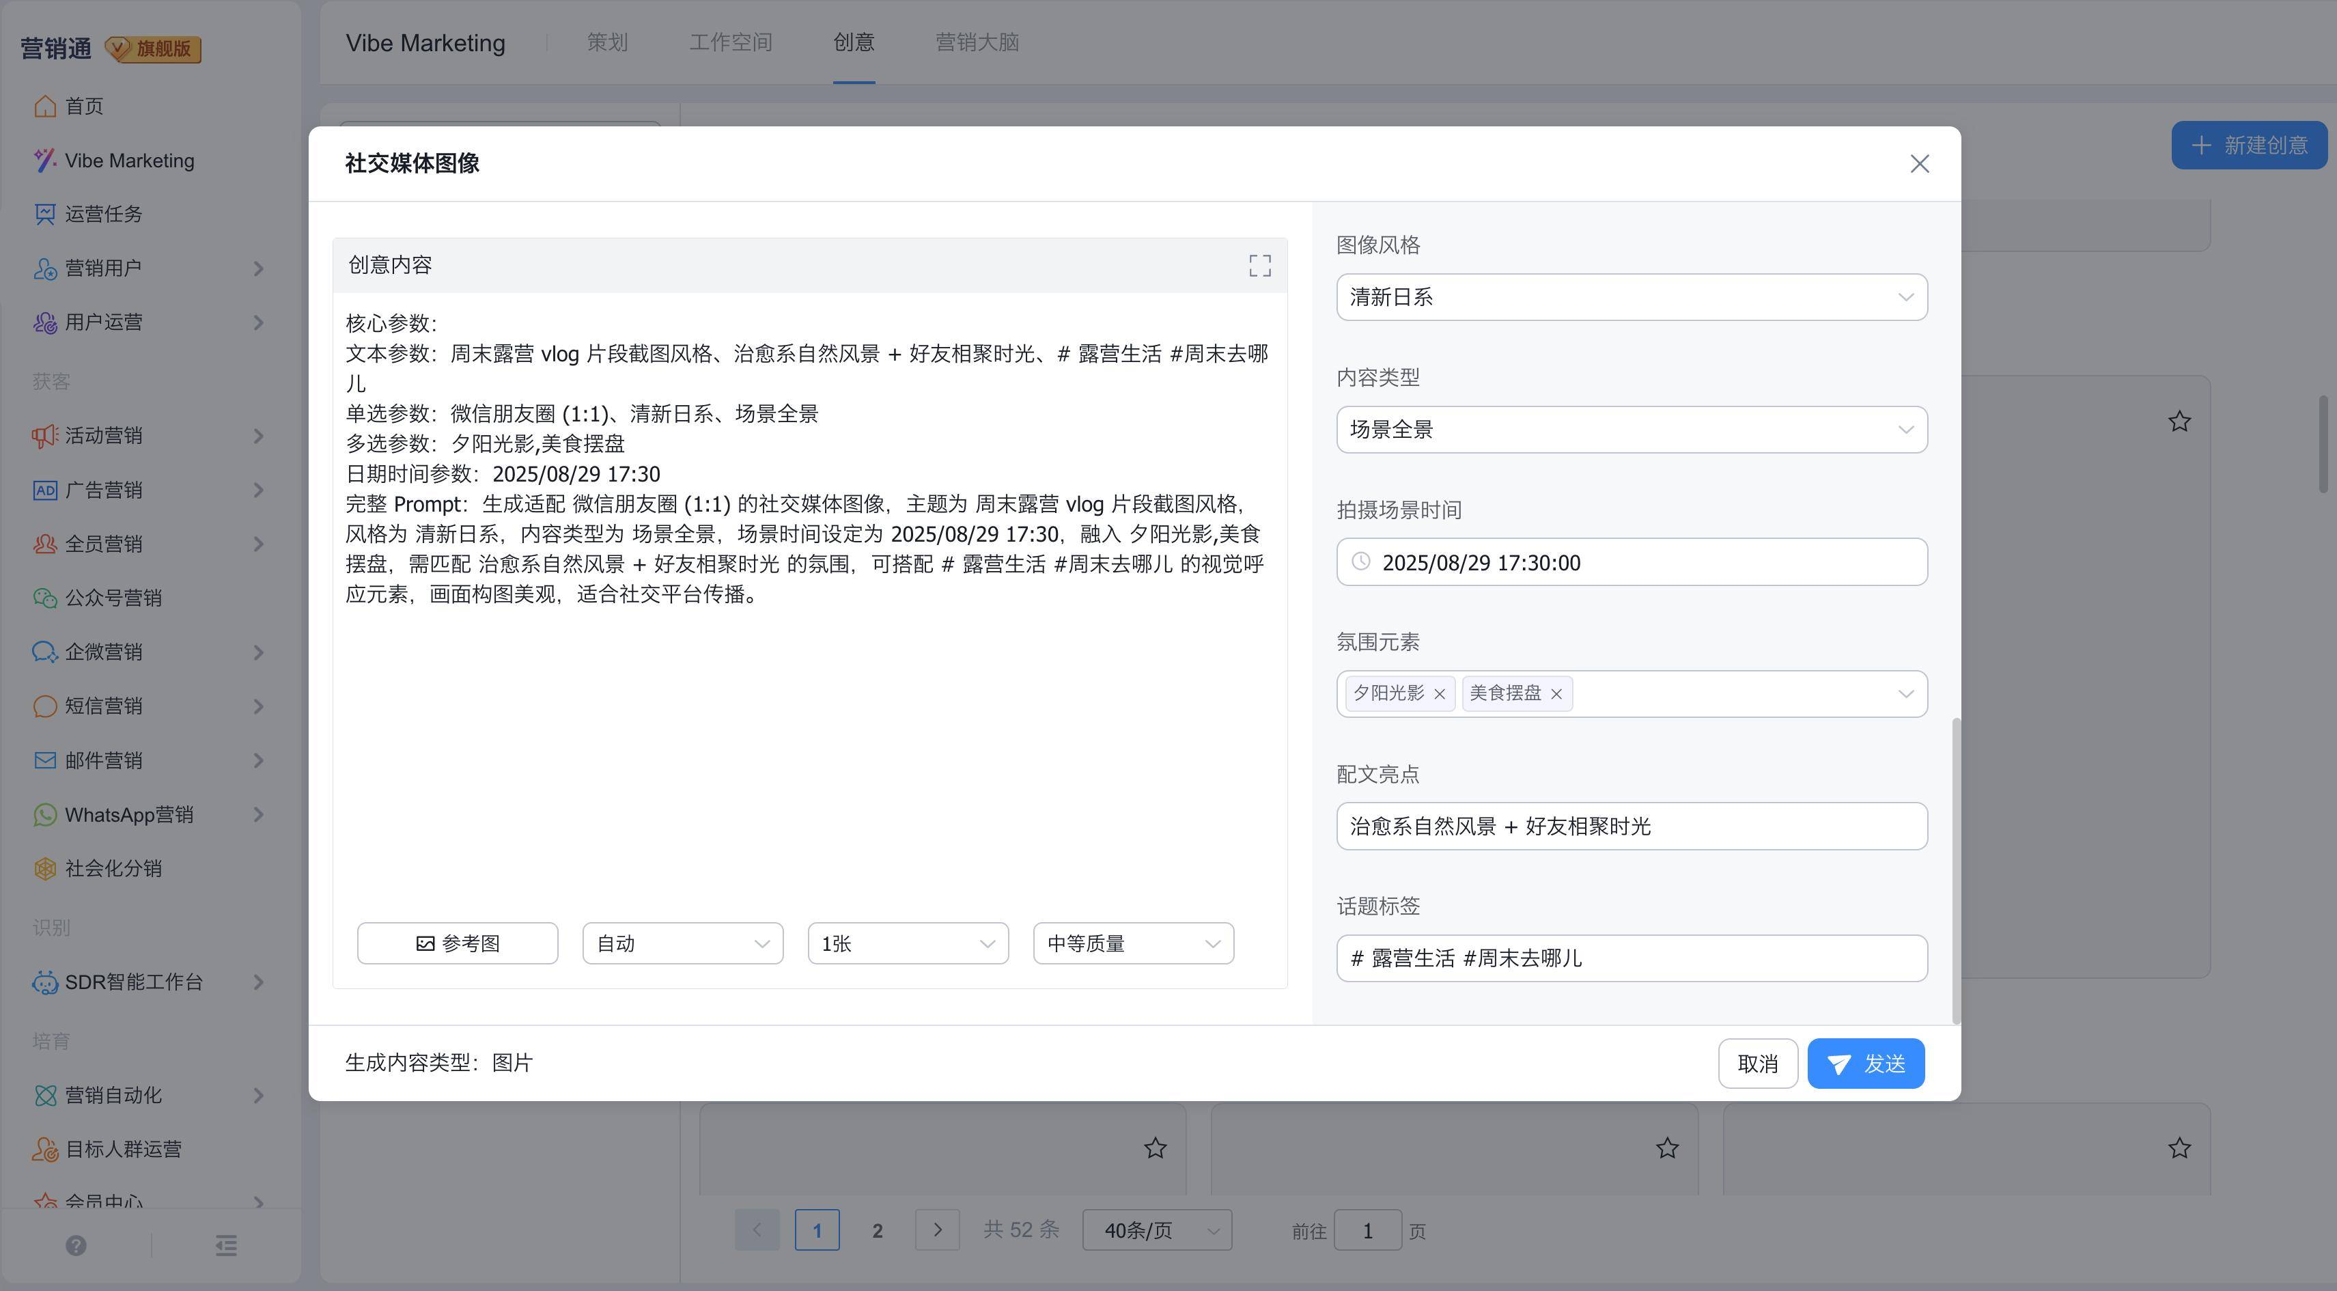Click the 参考图 button
Image resolution: width=2337 pixels, height=1291 pixels.
458,943
